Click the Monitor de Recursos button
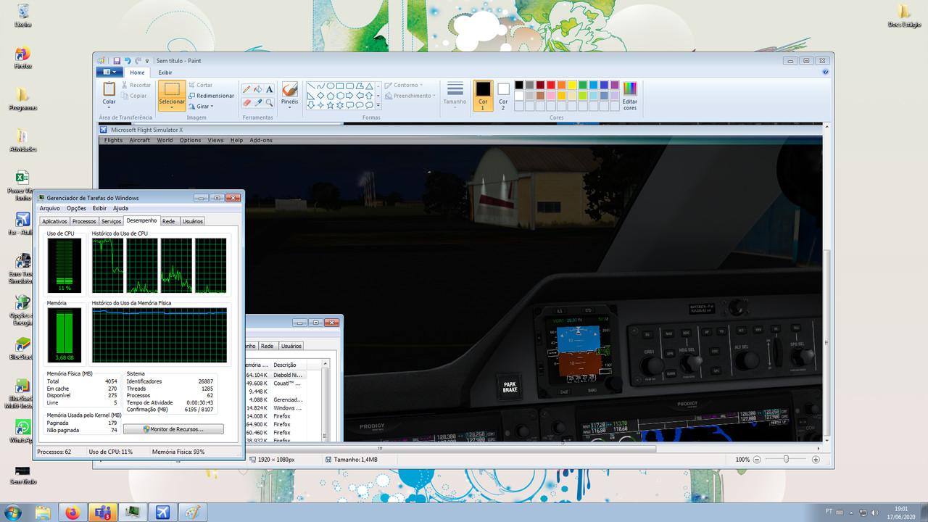Image resolution: width=928 pixels, height=522 pixels. pyautogui.click(x=173, y=429)
